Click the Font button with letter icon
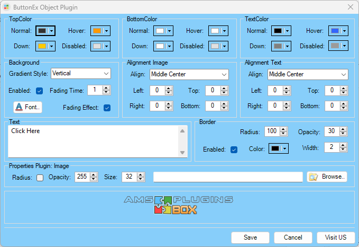Screen dimensions: 359x247 click(27, 107)
